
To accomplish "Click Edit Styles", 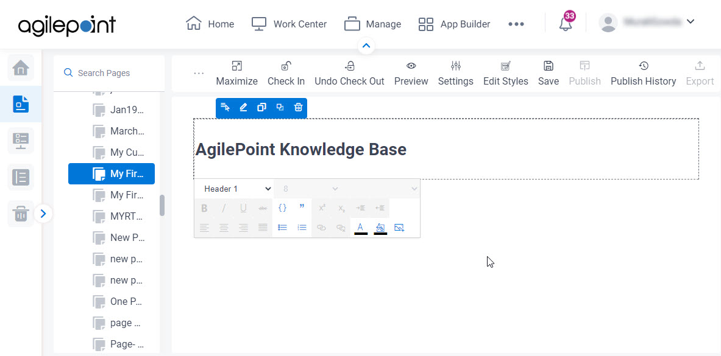I will (506, 74).
